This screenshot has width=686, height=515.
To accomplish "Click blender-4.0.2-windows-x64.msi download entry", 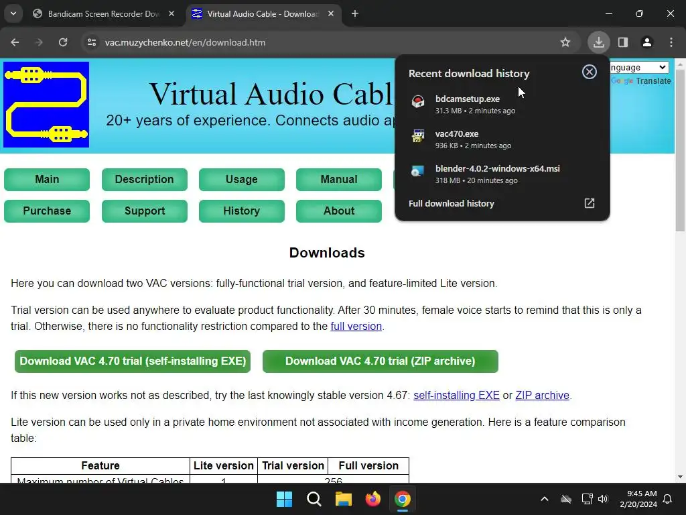I will click(502, 174).
